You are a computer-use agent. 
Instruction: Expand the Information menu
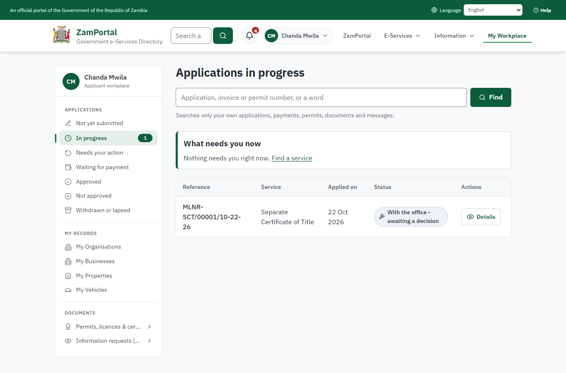point(454,36)
